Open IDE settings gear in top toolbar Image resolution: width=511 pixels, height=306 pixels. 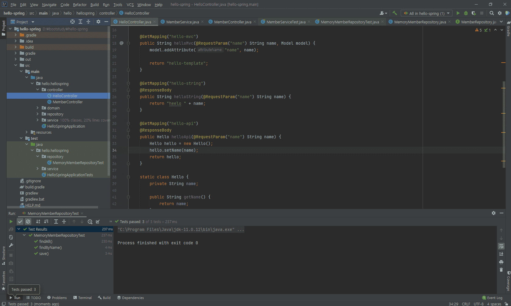(x=499, y=13)
